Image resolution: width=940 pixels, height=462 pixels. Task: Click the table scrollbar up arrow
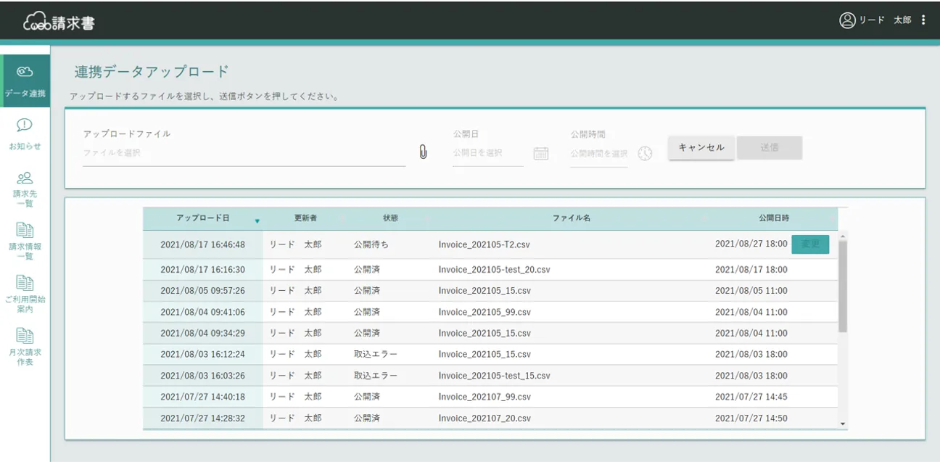pos(843,236)
